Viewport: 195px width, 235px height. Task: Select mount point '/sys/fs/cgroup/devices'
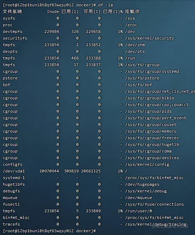[x=152, y=158]
